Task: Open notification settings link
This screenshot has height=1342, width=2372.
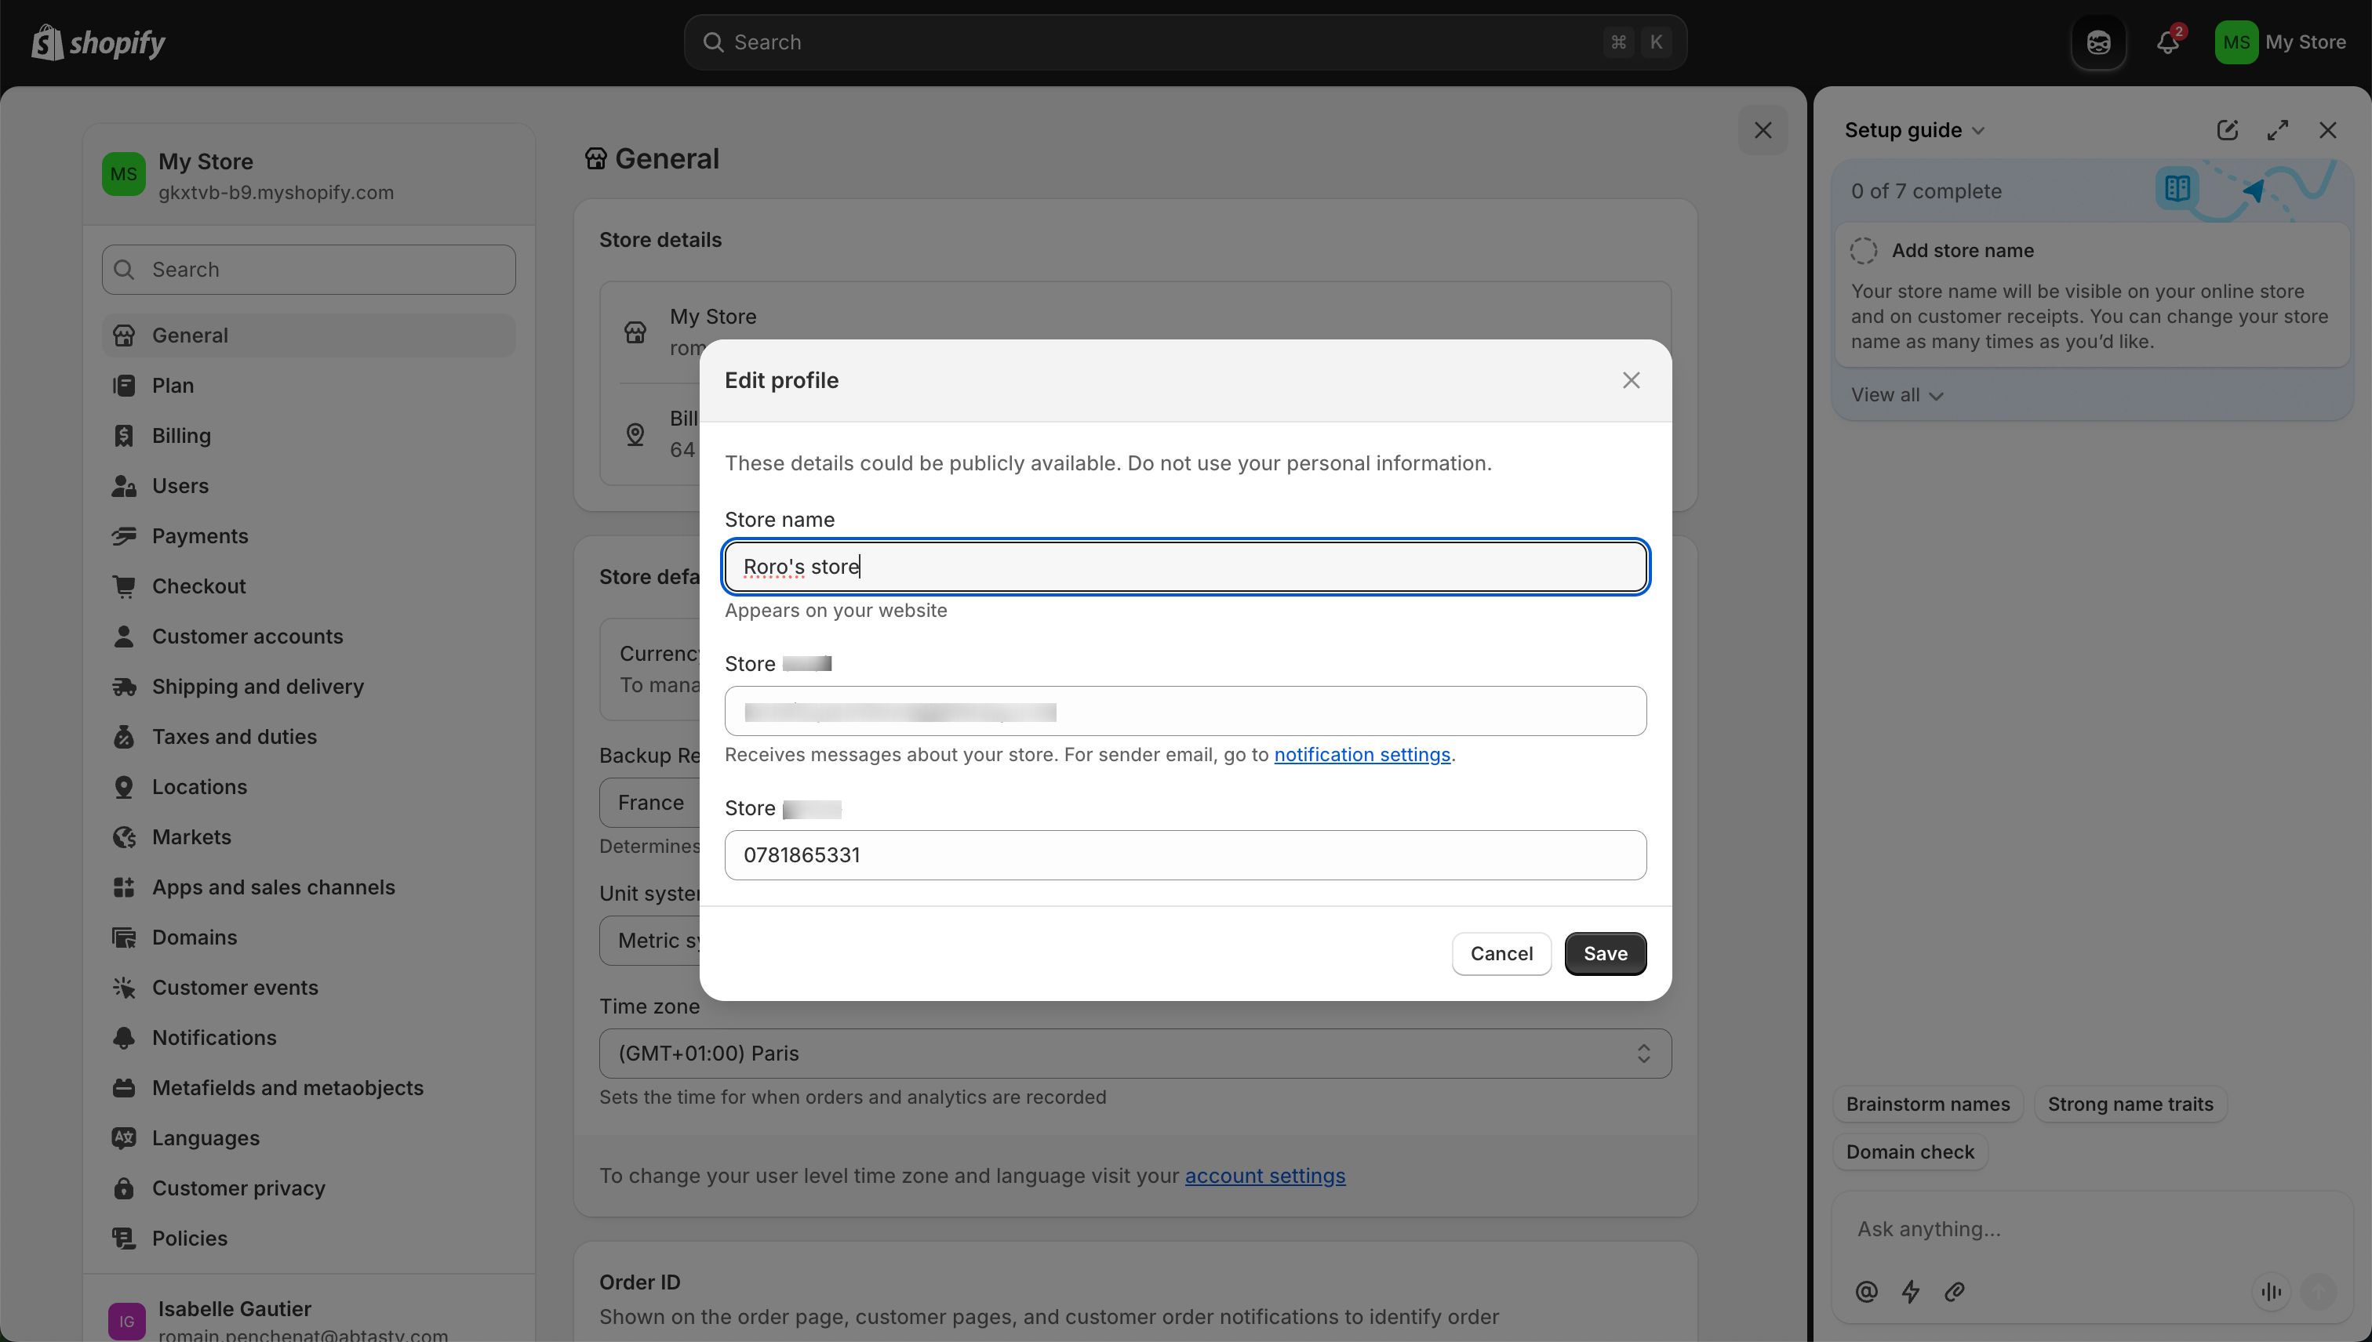Action: (x=1362, y=754)
